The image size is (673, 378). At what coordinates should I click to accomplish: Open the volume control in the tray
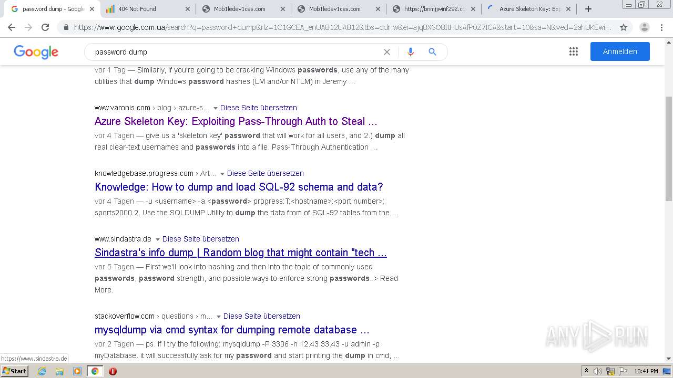598,371
